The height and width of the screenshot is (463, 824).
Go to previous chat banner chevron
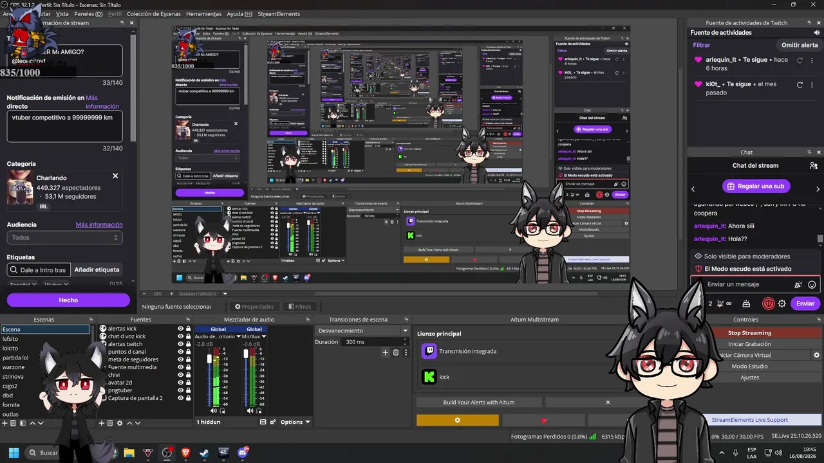(x=693, y=189)
